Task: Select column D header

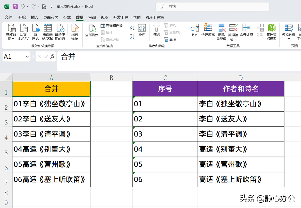Action: [241, 78]
